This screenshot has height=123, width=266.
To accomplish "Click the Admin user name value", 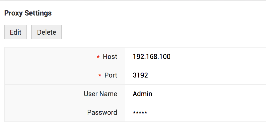I will [142, 94].
